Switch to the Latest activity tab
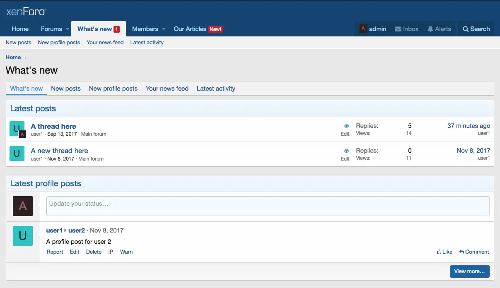This screenshot has height=288, width=500. (x=216, y=89)
